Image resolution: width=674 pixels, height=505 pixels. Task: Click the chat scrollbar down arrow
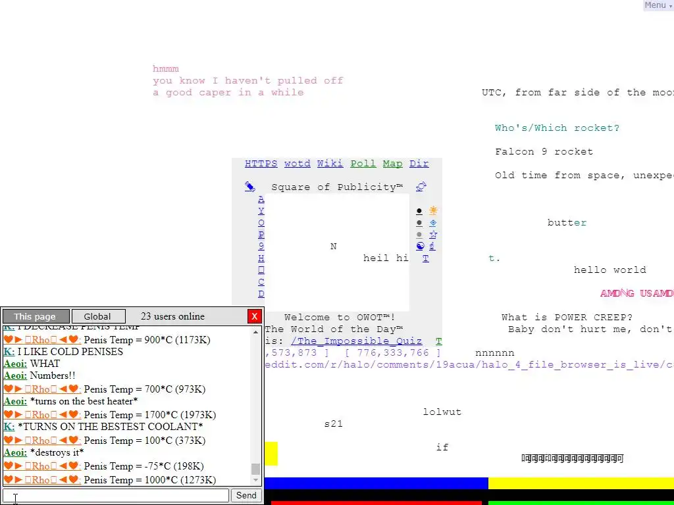pyautogui.click(x=256, y=480)
